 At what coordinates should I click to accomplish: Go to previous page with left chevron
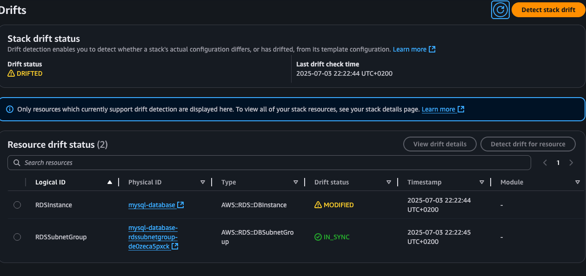pos(546,163)
